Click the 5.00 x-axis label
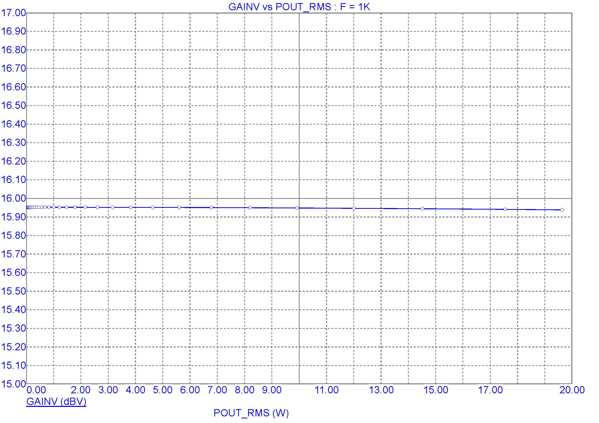The width and height of the screenshot is (599, 423). (163, 390)
